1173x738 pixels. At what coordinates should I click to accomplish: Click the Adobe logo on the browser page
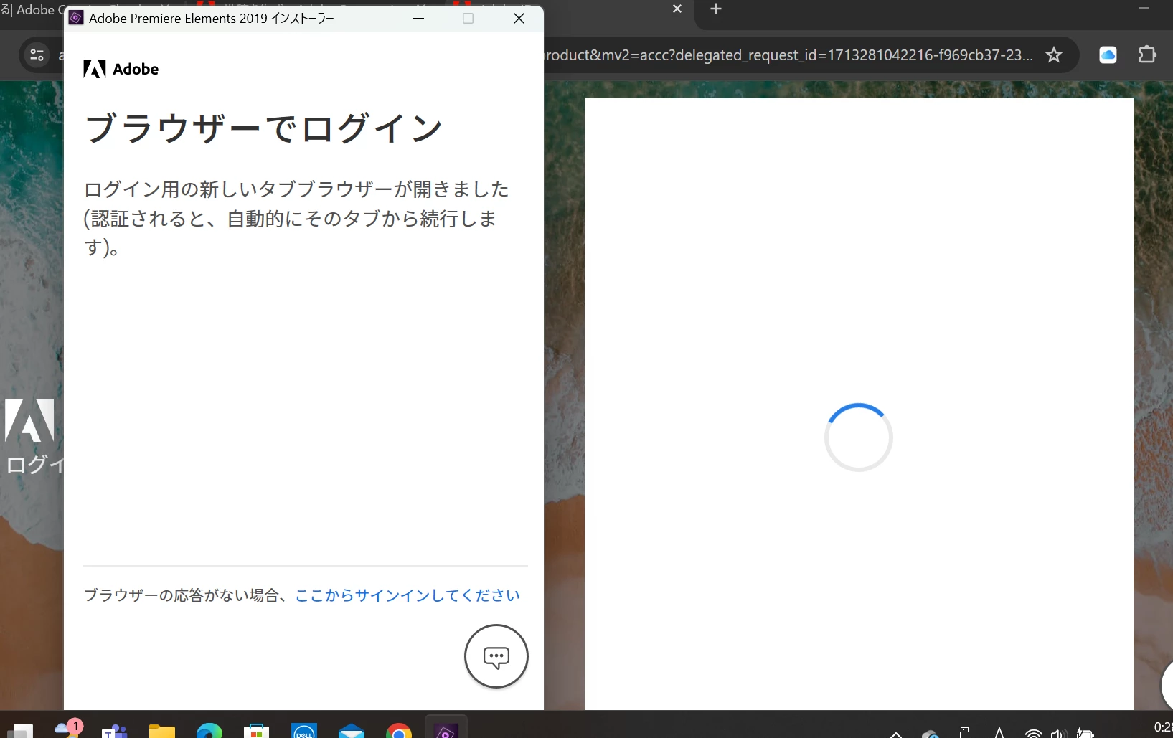(x=30, y=420)
